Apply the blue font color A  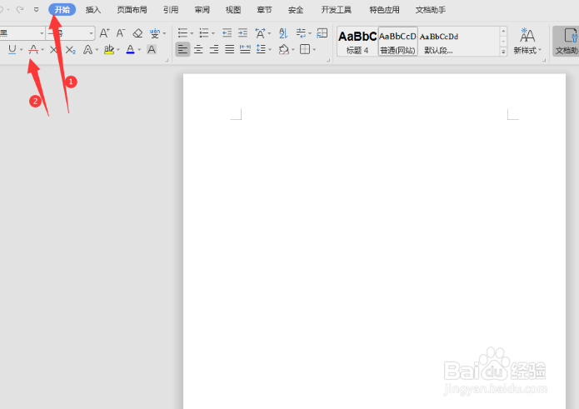click(130, 49)
